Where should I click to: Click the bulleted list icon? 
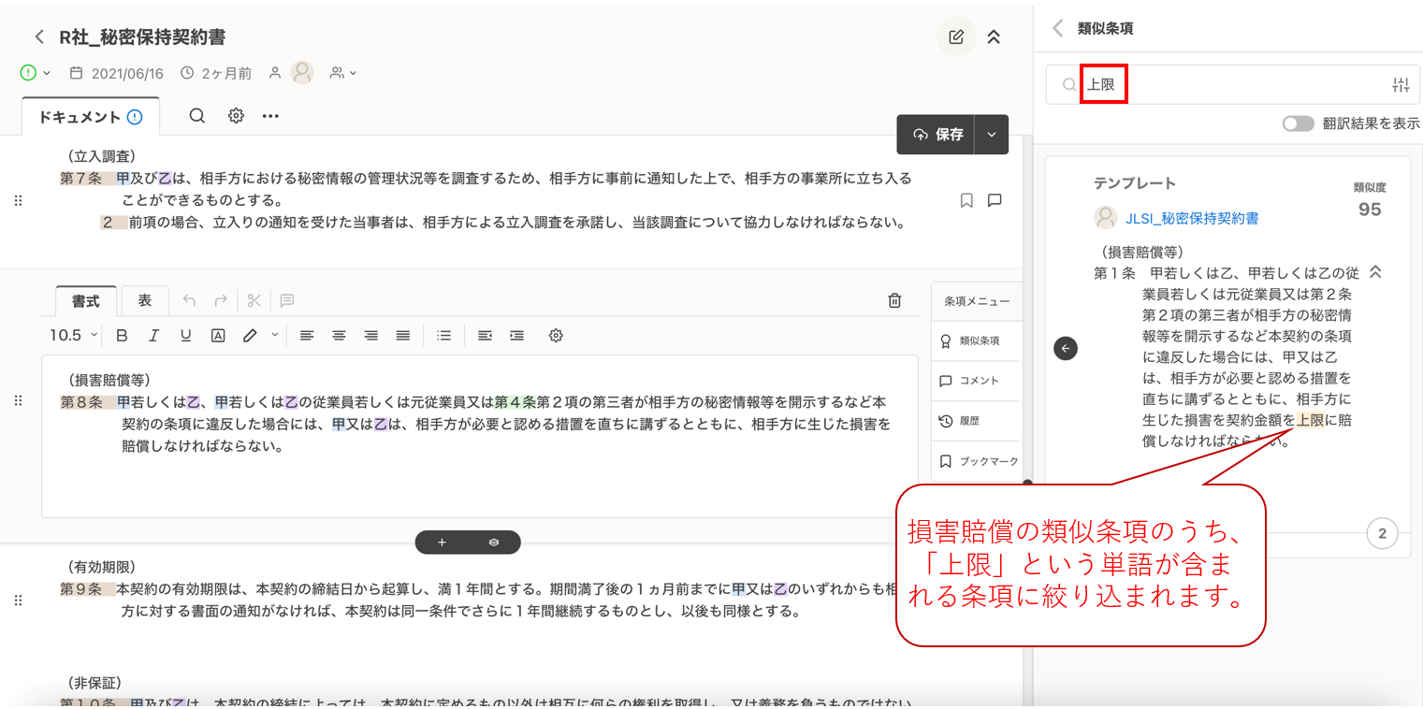(444, 336)
